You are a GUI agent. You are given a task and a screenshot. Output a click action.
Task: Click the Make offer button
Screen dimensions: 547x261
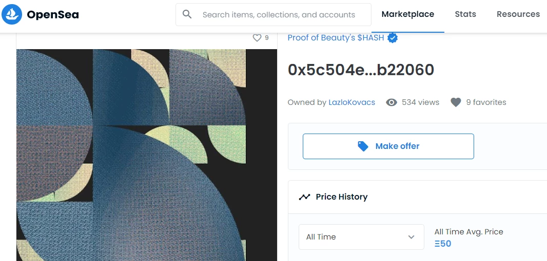coord(388,146)
